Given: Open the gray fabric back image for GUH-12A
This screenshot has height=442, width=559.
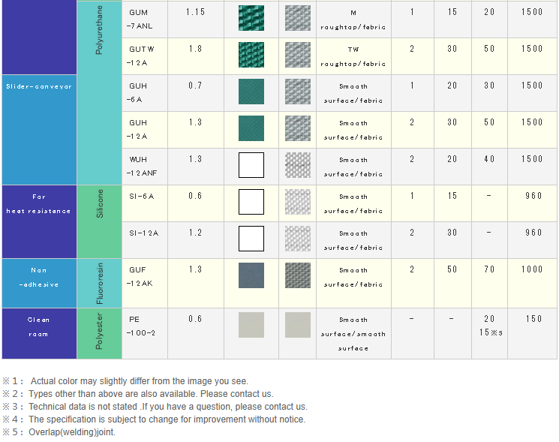Looking at the screenshot, I should tap(298, 128).
